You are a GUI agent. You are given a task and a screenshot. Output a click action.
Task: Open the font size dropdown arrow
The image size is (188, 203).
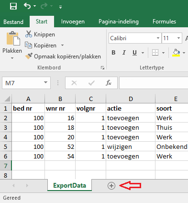tap(178, 38)
